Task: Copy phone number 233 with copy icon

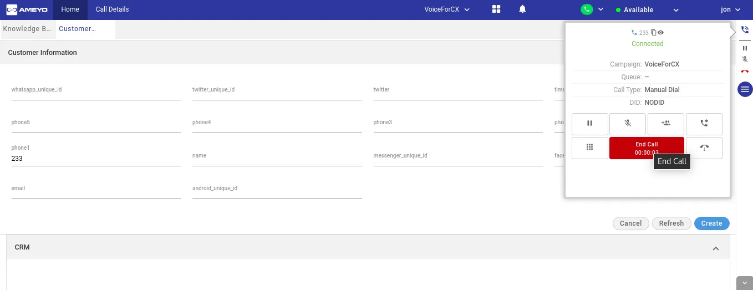Action: point(654,33)
